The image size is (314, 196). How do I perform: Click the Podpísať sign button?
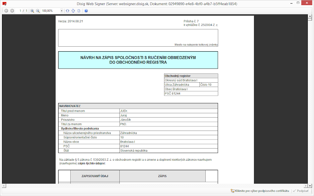(301, 191)
